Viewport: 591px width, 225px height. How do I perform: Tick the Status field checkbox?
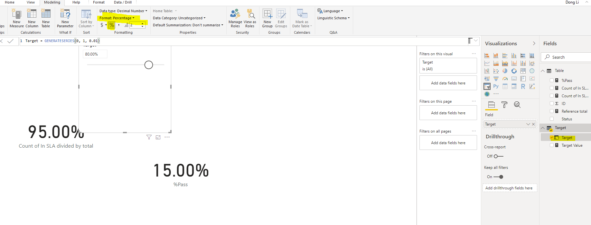(552, 119)
